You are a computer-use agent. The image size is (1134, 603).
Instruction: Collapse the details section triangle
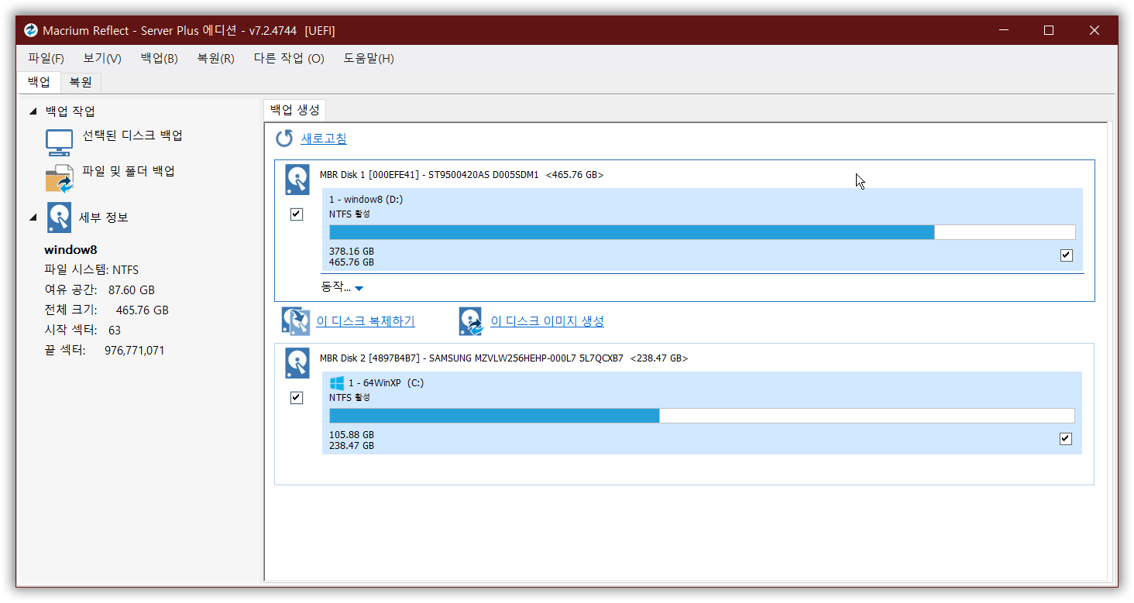(33, 218)
